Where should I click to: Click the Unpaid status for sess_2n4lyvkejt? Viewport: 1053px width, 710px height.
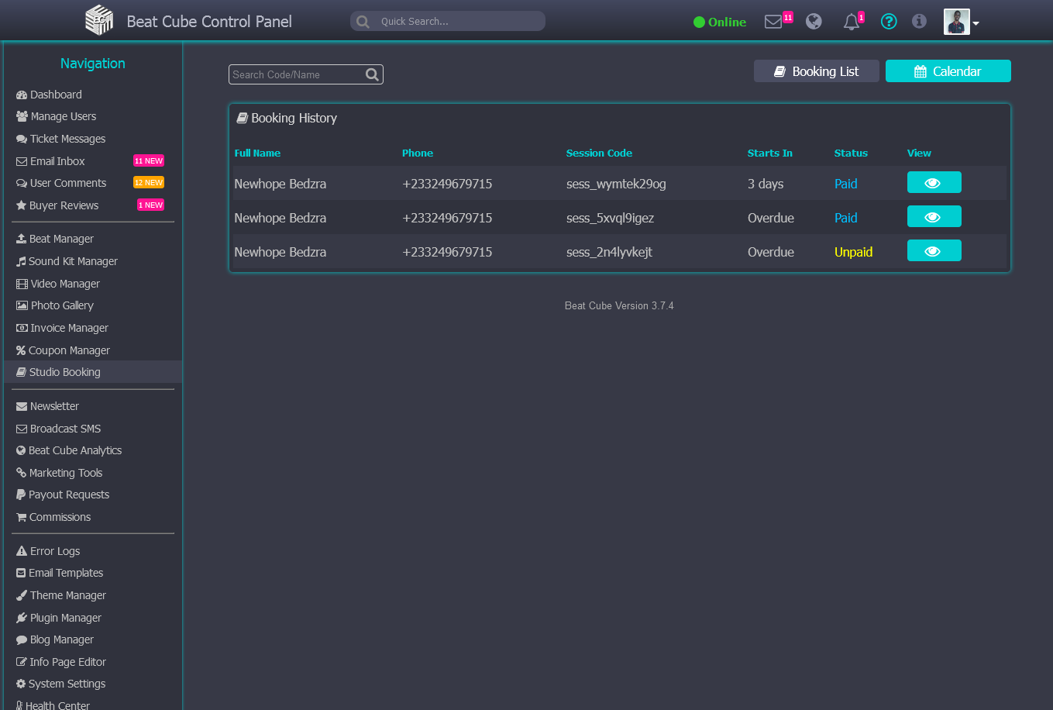point(853,252)
